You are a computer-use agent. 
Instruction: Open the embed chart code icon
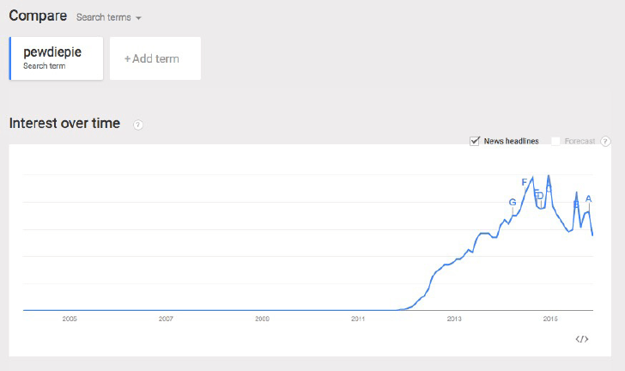point(581,339)
